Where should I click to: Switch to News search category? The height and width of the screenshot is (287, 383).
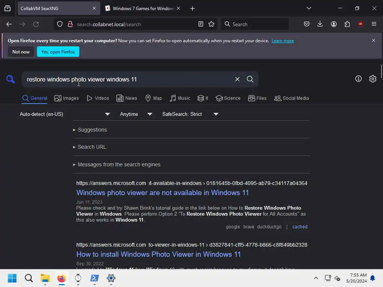(126, 98)
